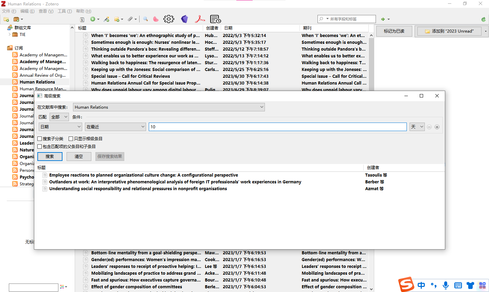Click the main 所有字段和标签 search box
This screenshot has width=489, height=292.
click(x=347, y=19)
